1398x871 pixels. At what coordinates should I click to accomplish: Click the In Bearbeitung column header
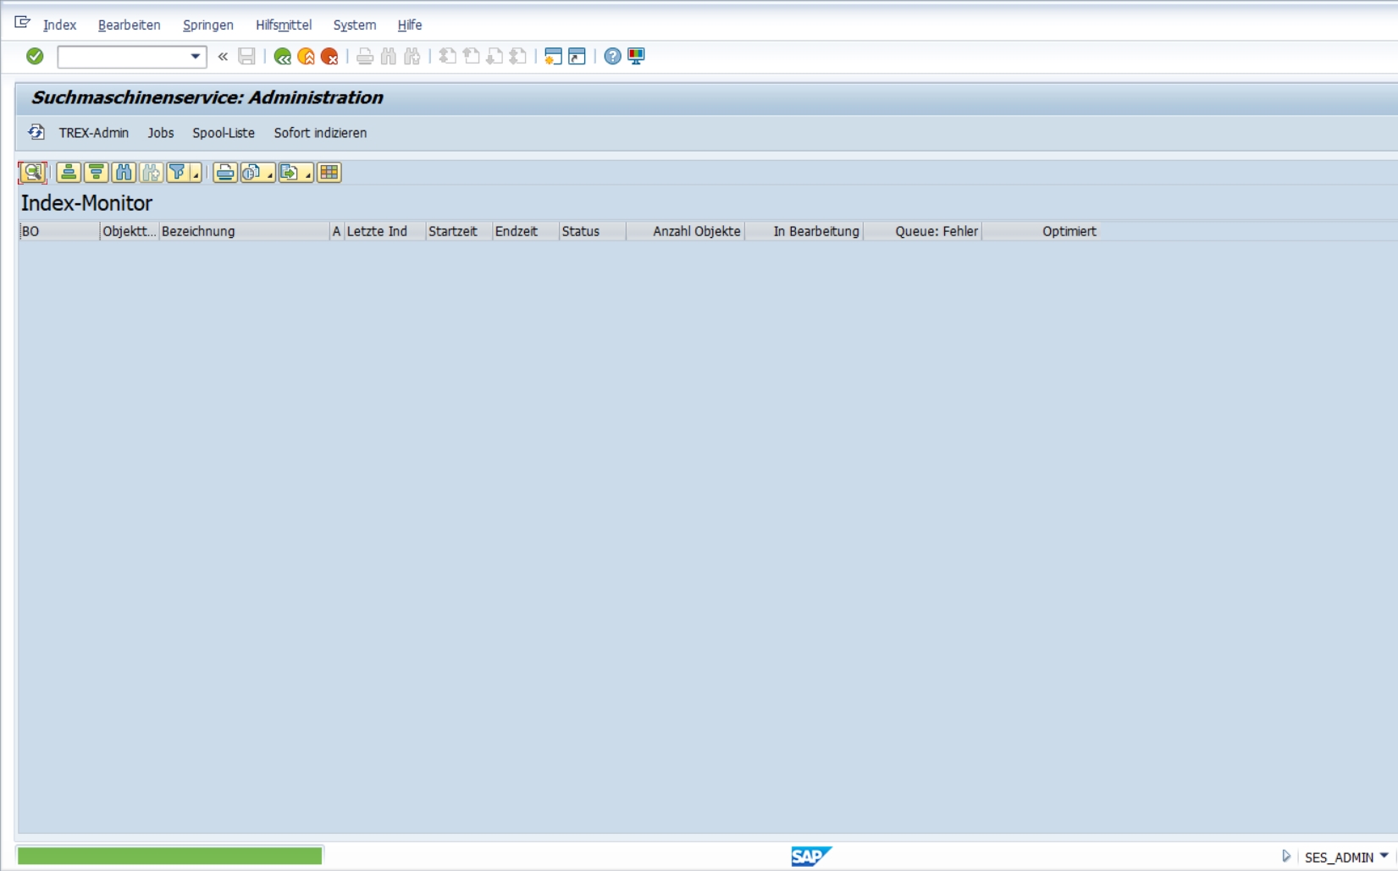(804, 231)
